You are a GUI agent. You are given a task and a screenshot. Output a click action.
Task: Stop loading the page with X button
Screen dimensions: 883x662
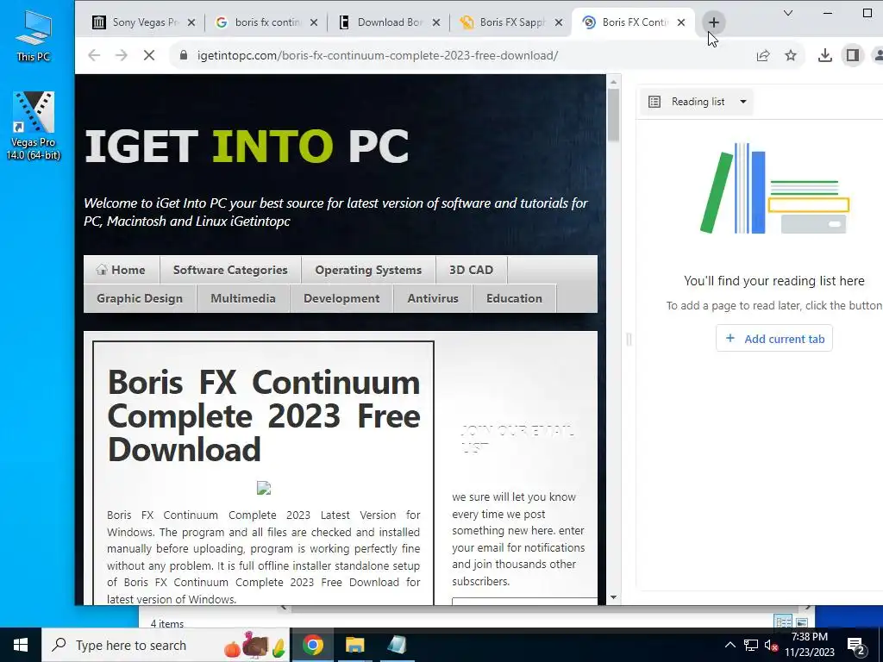click(x=149, y=55)
